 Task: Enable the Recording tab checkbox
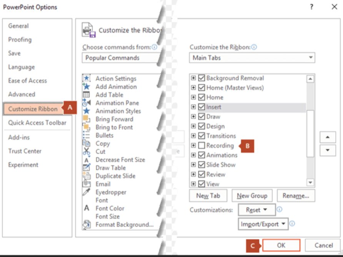(x=201, y=145)
